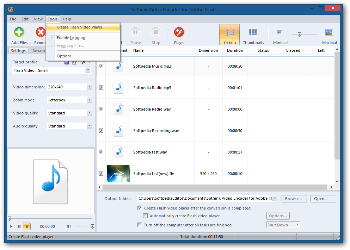Viewport: 350px width, 250px height.
Task: Toggle Create Flash video player after conversion
Action: (x=140, y=208)
